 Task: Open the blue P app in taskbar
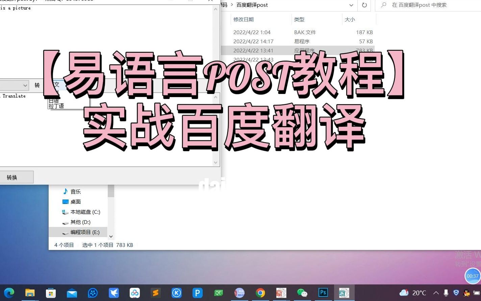tap(197, 293)
